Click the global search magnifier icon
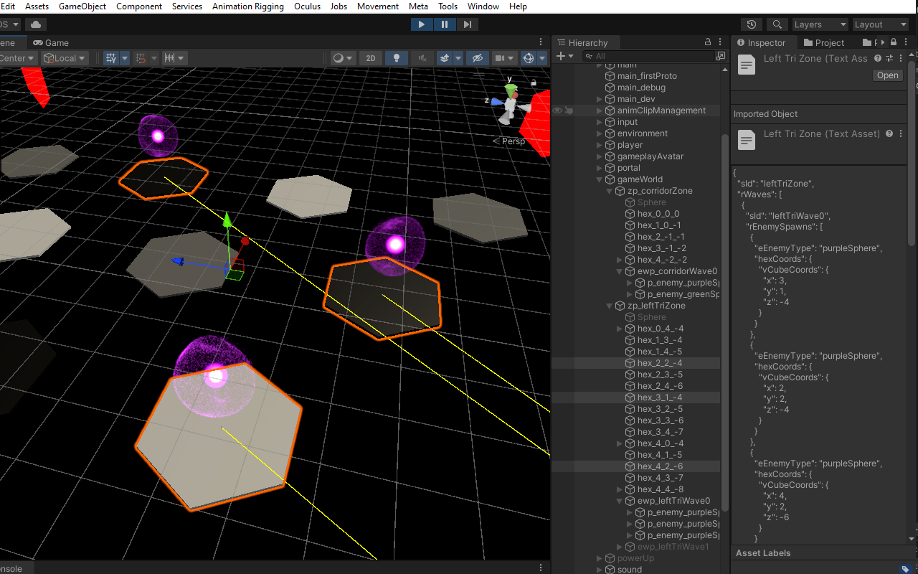This screenshot has width=918, height=574. (x=777, y=24)
